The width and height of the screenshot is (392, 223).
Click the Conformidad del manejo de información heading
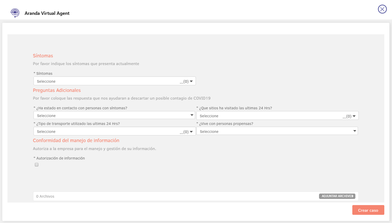click(76, 141)
